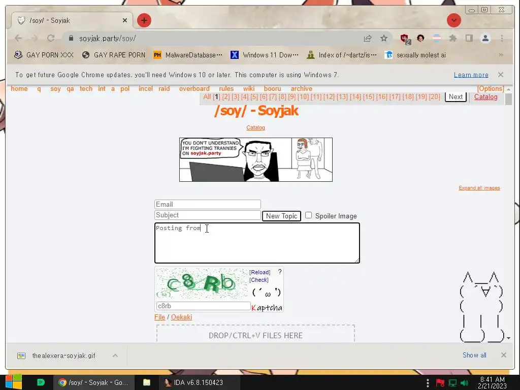Go to the home board link

(19, 88)
